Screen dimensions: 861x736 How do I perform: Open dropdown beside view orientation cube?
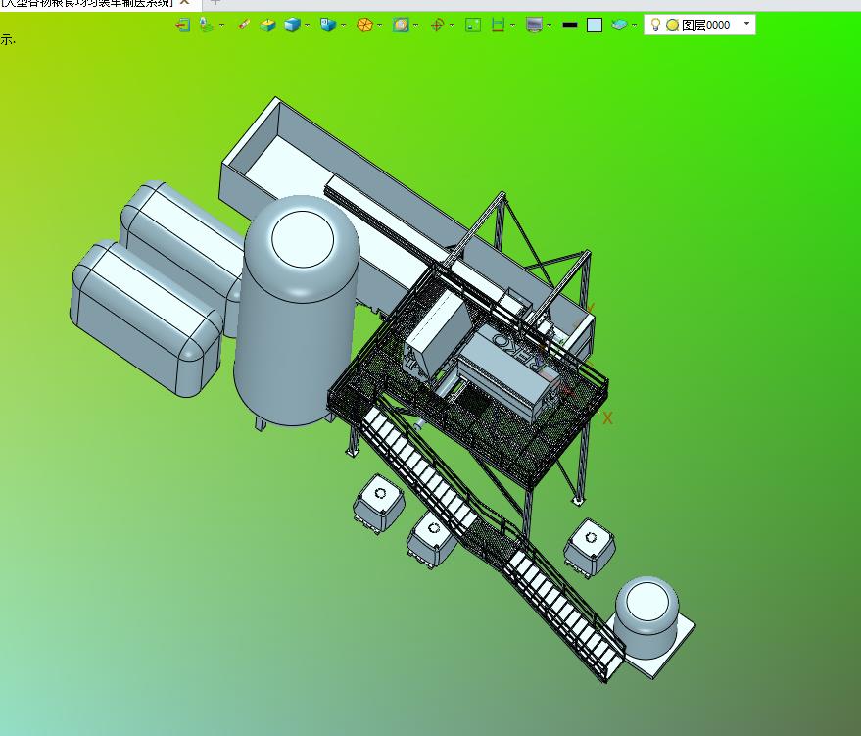click(x=343, y=25)
